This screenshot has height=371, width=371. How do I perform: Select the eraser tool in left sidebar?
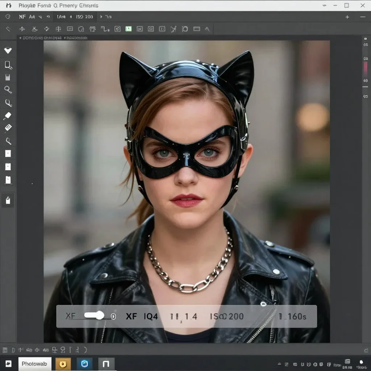tap(8, 116)
